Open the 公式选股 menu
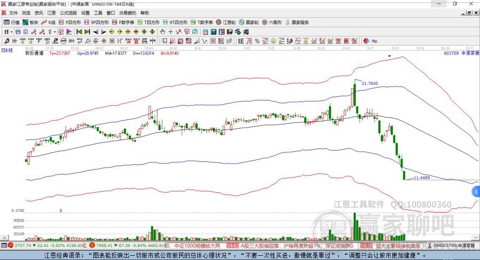Screen dimensions: 480x260 point(68,13)
